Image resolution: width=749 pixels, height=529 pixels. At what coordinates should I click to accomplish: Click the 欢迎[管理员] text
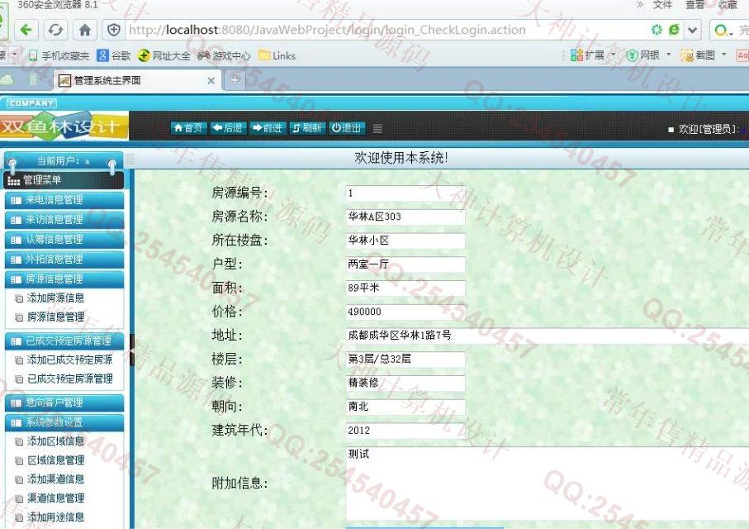point(709,129)
